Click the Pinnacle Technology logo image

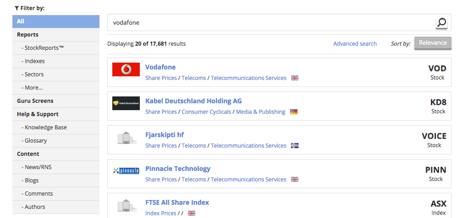126,171
